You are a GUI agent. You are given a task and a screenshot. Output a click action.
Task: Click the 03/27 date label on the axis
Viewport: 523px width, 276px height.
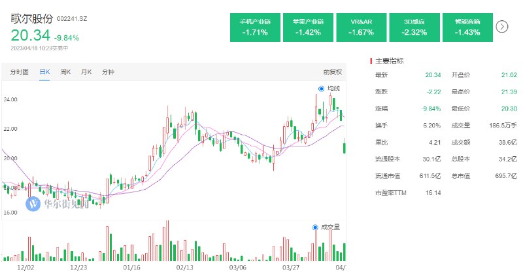(291, 267)
